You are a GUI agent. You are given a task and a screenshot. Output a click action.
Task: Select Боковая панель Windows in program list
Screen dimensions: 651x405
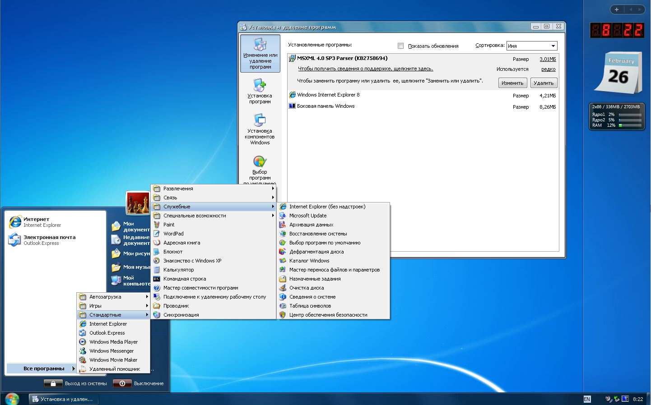423,106
